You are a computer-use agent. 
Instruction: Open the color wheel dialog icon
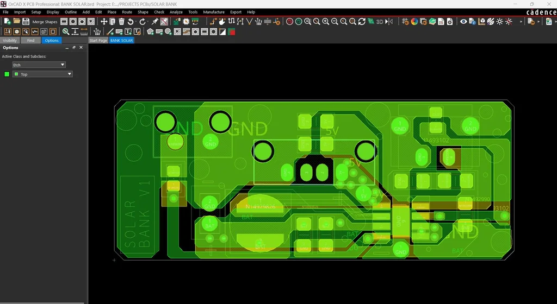[414, 22]
